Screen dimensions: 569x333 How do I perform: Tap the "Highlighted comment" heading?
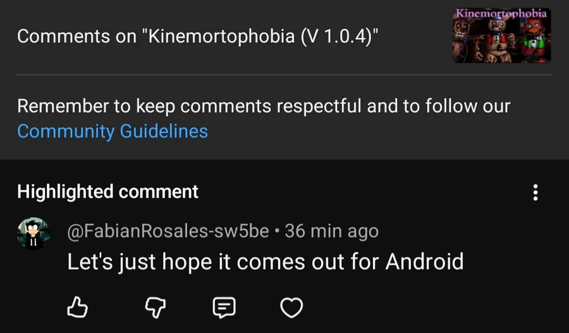click(107, 191)
